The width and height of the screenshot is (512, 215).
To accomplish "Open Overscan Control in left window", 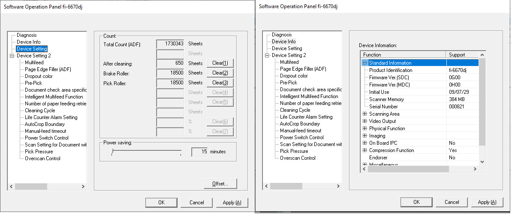I will pos(42,158).
